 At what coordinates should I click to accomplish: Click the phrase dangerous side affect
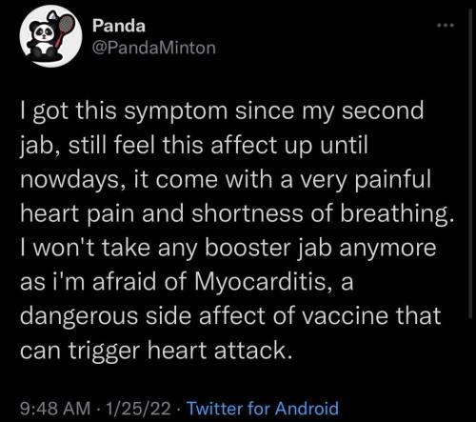(x=142, y=316)
